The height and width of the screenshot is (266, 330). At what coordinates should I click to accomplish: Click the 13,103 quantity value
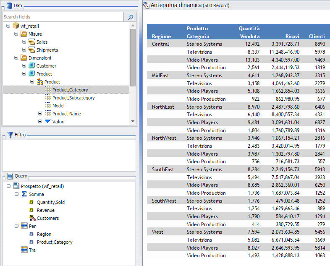click(x=252, y=60)
